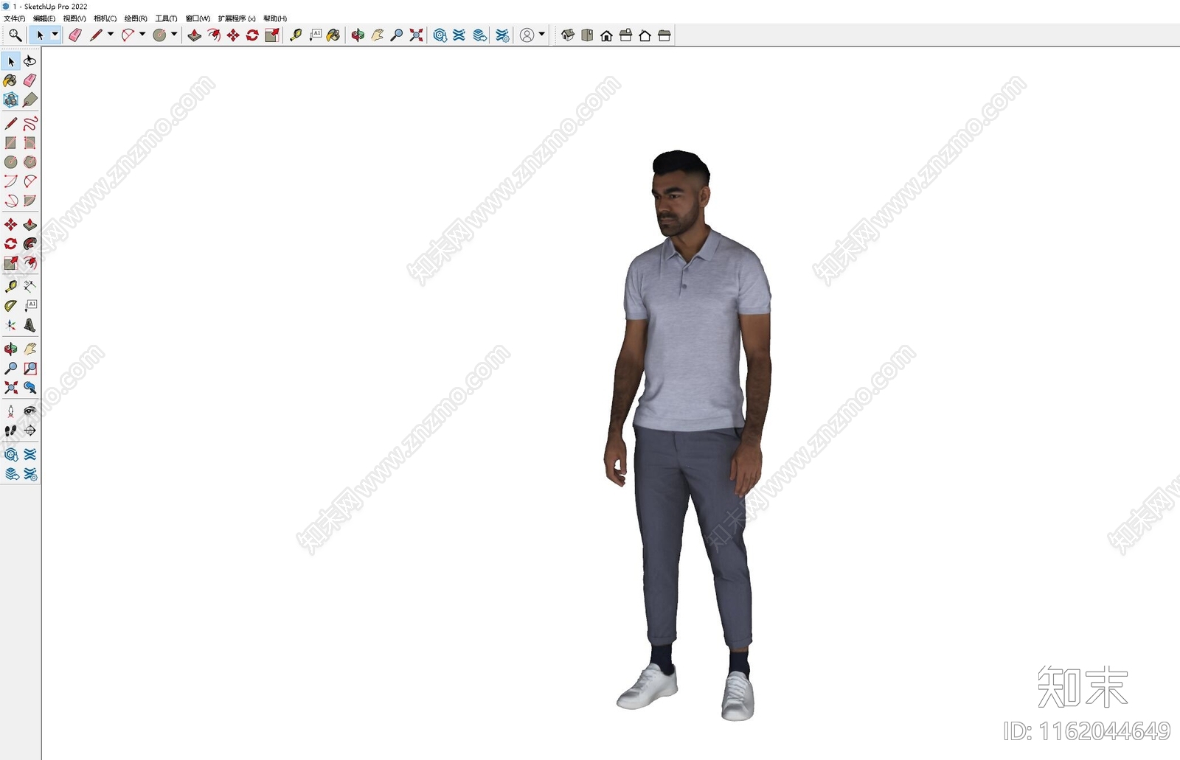
Task: Pick the Rectangle tool
Action: pyautogui.click(x=10, y=142)
